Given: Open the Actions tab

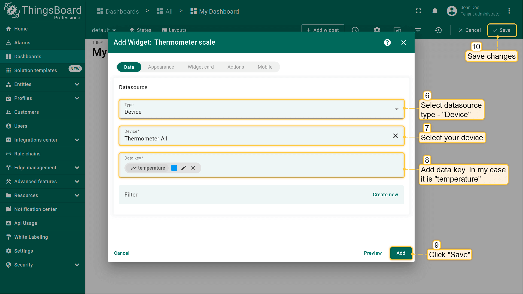Looking at the screenshot, I should point(236,67).
